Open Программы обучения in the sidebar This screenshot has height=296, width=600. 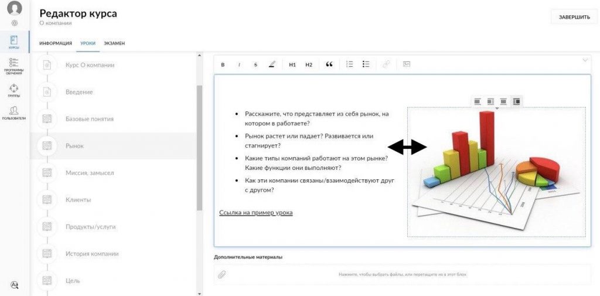(14, 66)
